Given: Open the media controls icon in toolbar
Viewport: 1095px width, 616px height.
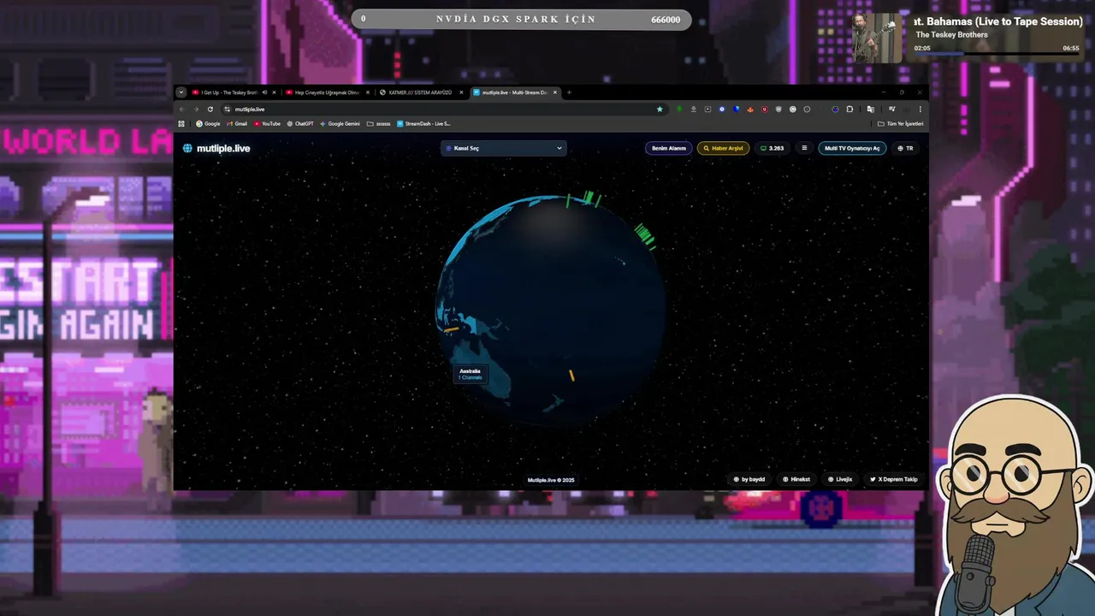Looking at the screenshot, I should pos(891,110).
